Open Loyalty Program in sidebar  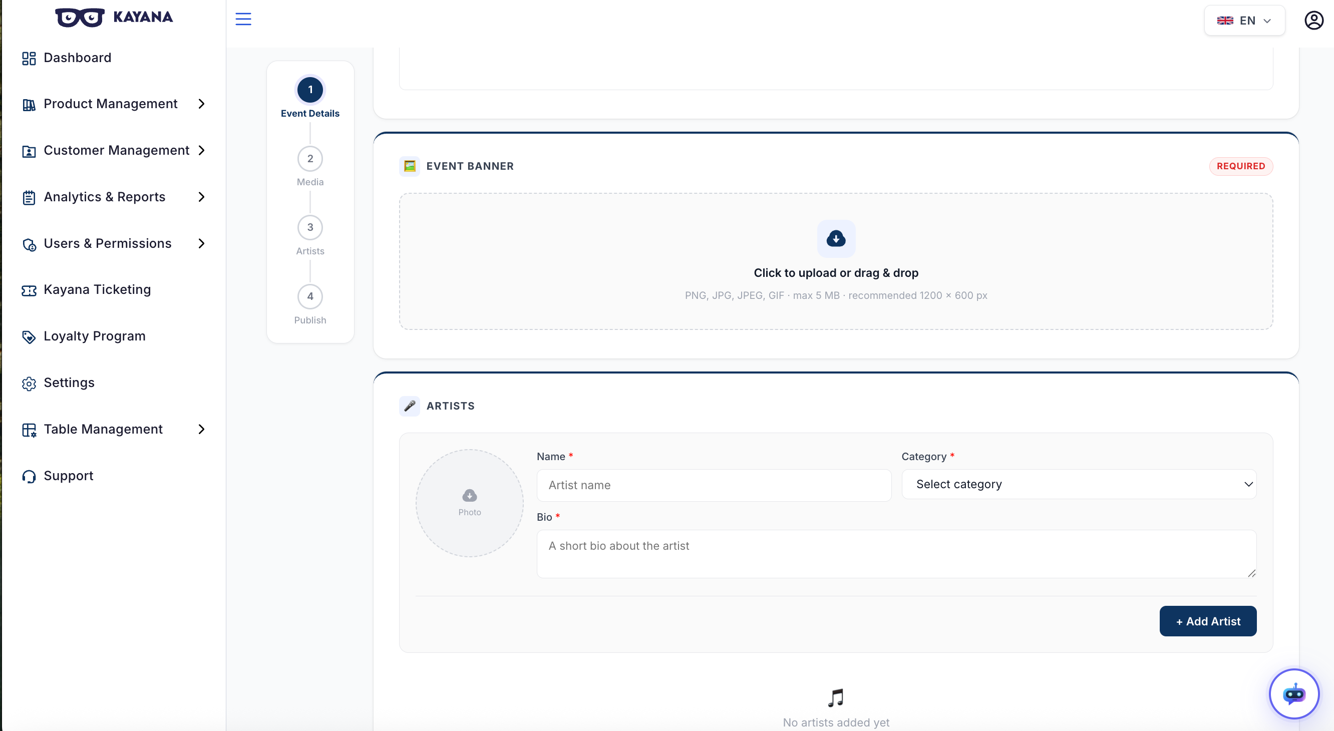pyautogui.click(x=94, y=336)
